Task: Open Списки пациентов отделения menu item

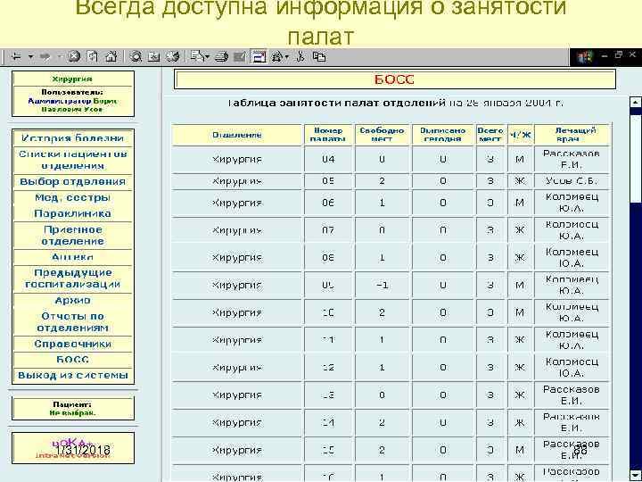Action: [72, 160]
